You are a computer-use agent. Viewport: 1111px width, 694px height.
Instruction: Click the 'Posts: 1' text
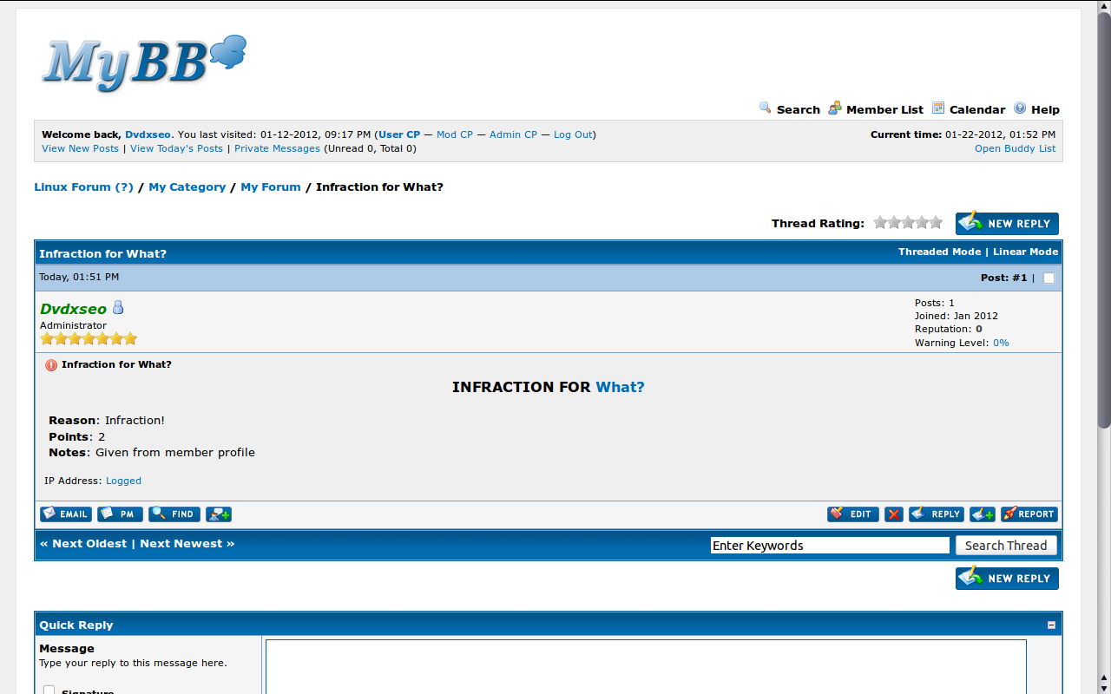[x=935, y=304]
